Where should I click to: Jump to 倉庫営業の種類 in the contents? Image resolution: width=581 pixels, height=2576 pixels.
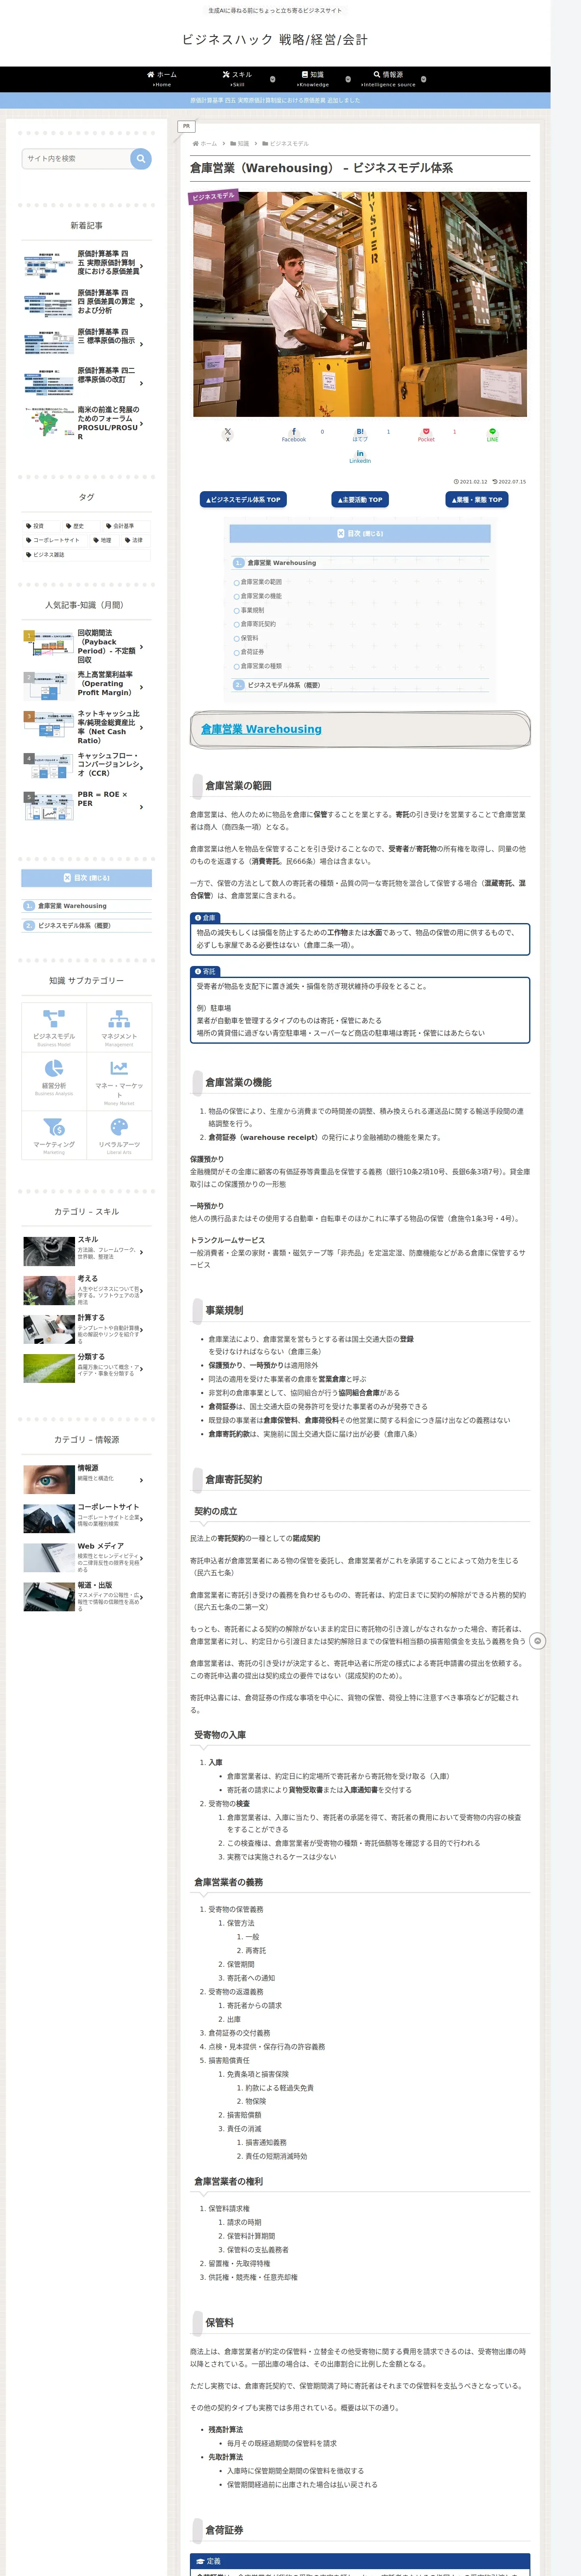coord(261,666)
